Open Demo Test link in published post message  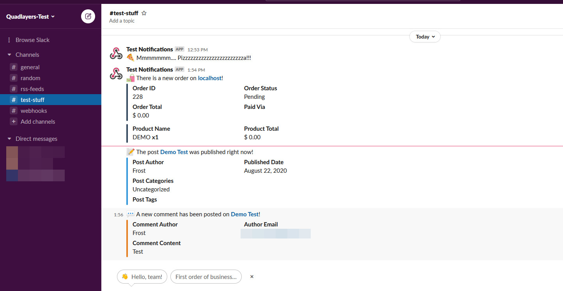click(x=174, y=152)
